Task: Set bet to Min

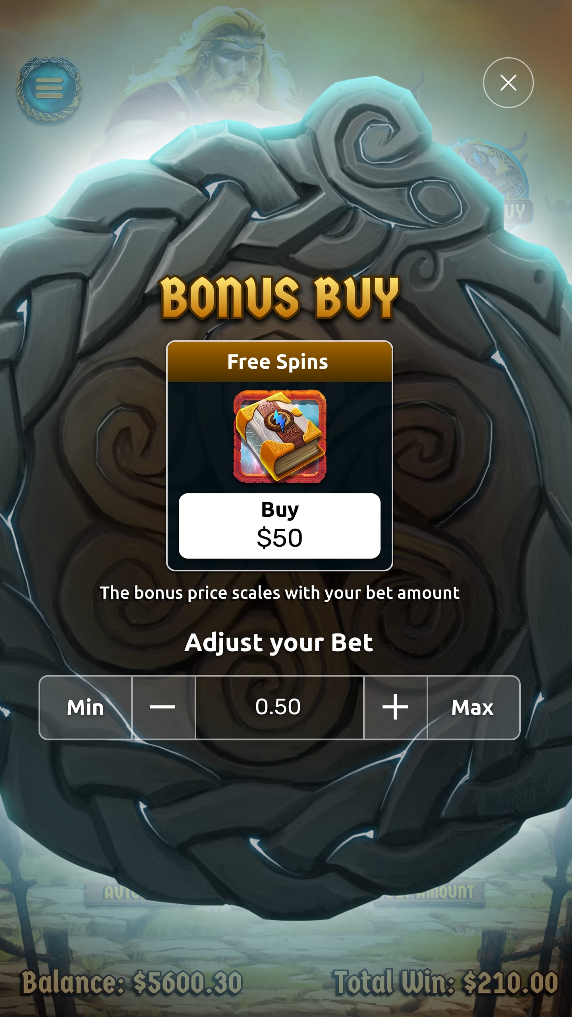Action: [85, 708]
